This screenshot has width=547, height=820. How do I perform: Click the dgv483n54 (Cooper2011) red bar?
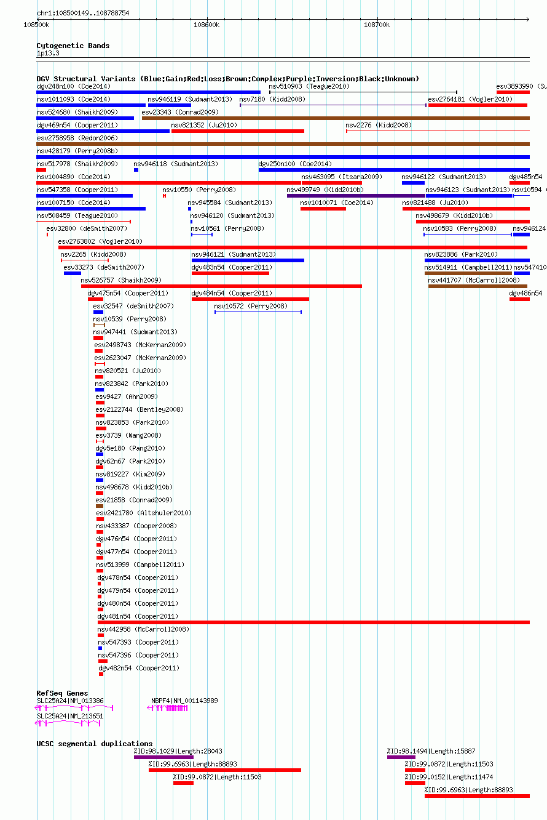(x=230, y=273)
